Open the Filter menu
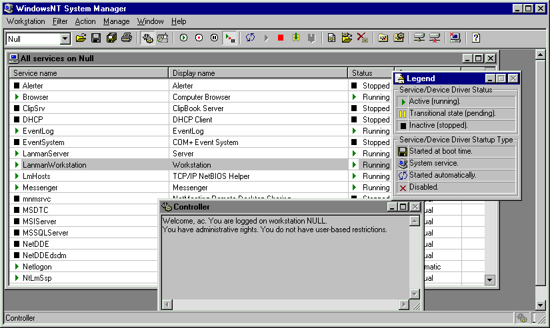This screenshot has height=328, width=550. 60,21
